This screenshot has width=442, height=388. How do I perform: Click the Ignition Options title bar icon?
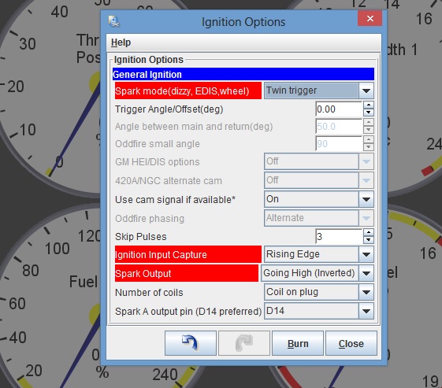click(114, 21)
